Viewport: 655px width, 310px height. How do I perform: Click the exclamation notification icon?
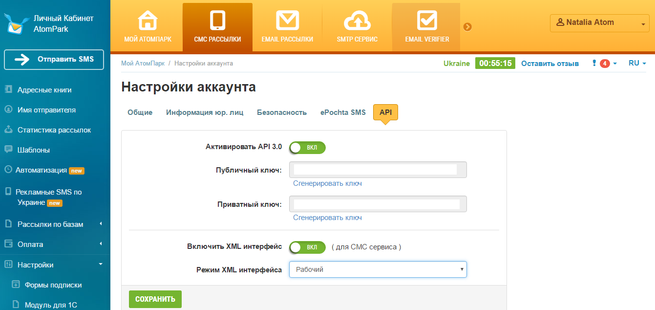pyautogui.click(x=594, y=63)
